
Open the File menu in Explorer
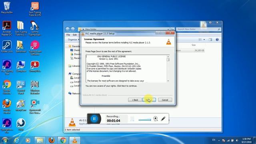(68, 35)
